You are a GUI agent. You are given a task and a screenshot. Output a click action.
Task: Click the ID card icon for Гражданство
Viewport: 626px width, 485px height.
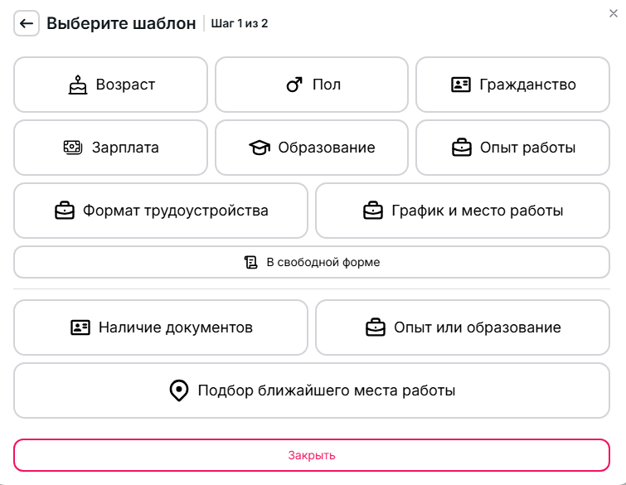[461, 85]
